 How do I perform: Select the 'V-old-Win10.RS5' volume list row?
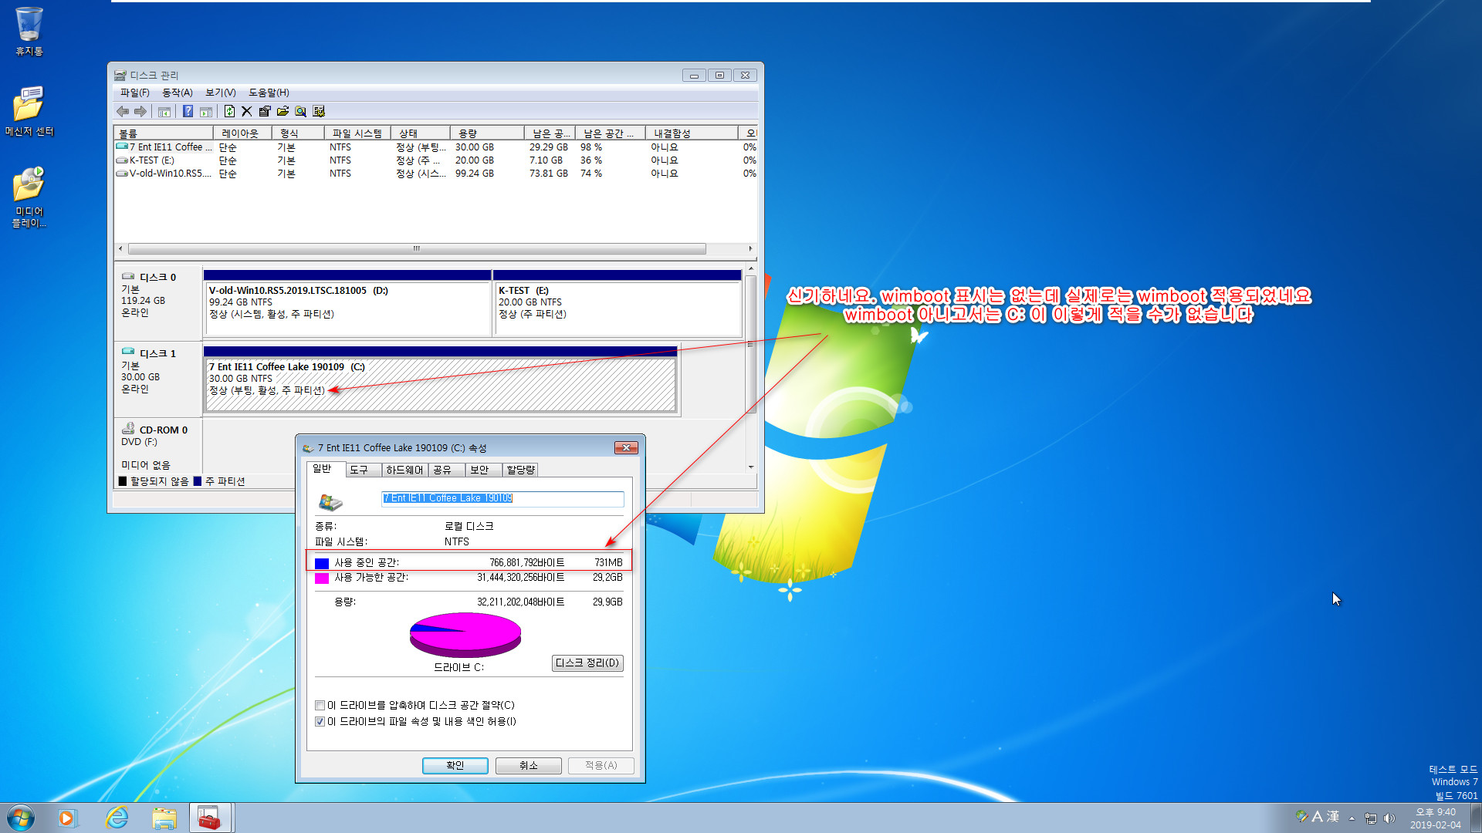coord(436,174)
